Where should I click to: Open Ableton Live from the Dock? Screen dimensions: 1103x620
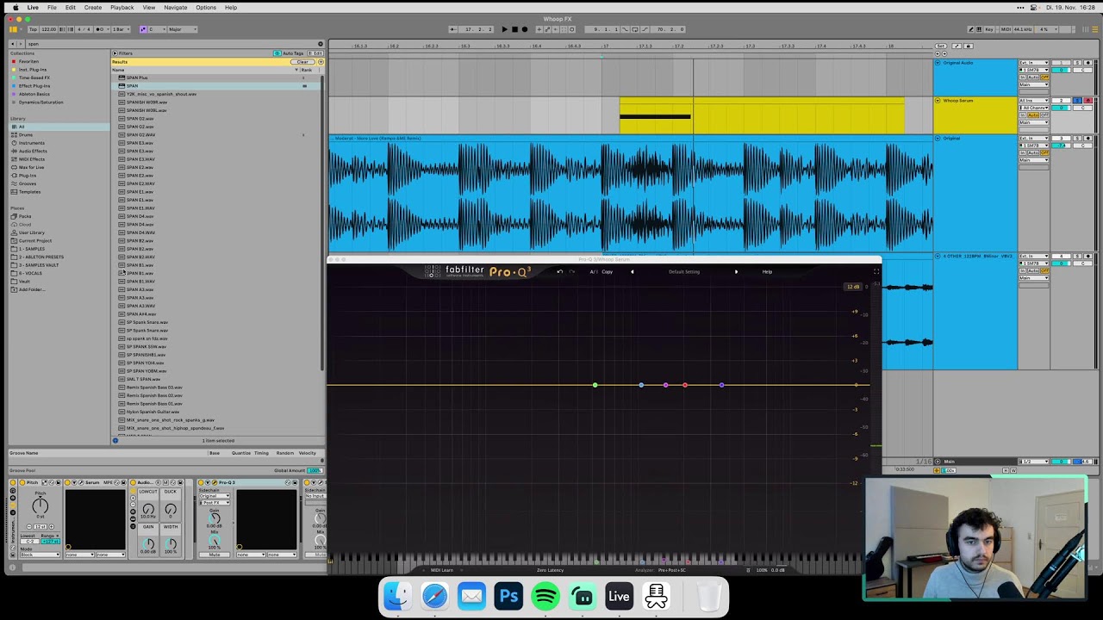pos(619,596)
